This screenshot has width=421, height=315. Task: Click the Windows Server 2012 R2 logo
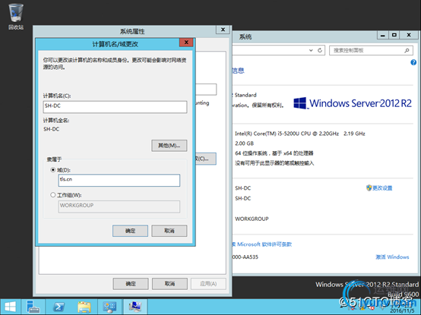[x=353, y=103]
